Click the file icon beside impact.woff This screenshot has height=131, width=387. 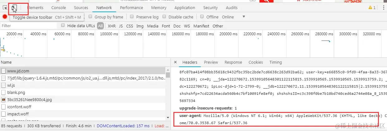click(x=3, y=114)
